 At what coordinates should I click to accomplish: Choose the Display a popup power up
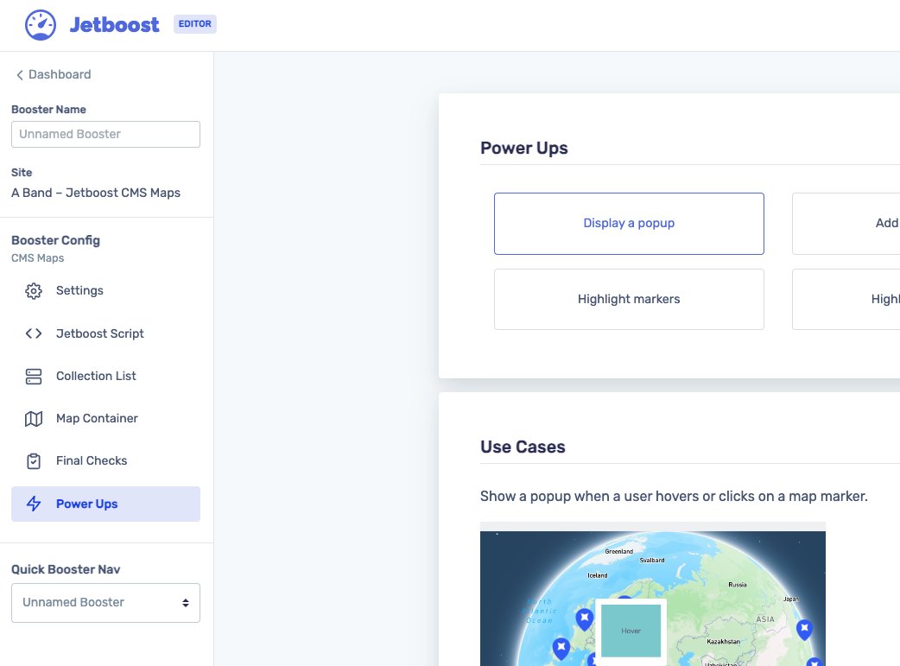click(629, 224)
